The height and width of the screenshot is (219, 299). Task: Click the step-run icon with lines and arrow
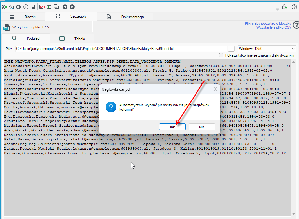point(65,7)
